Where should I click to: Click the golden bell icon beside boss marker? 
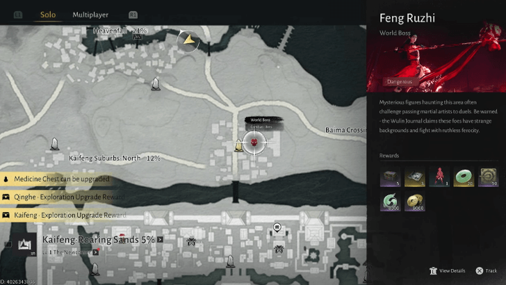point(238,145)
